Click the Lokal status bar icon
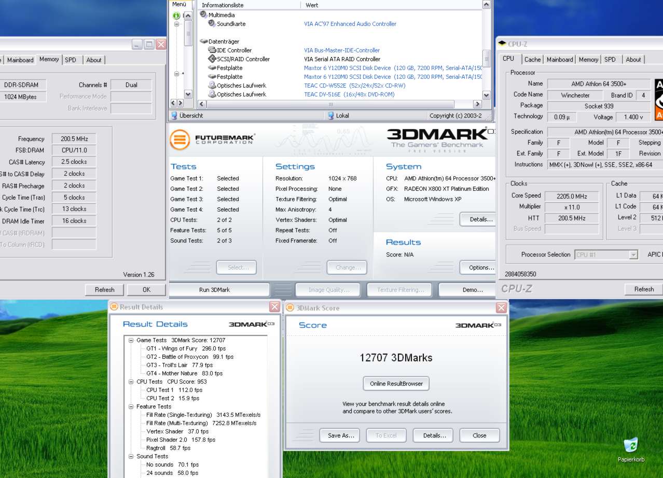 tap(331, 116)
